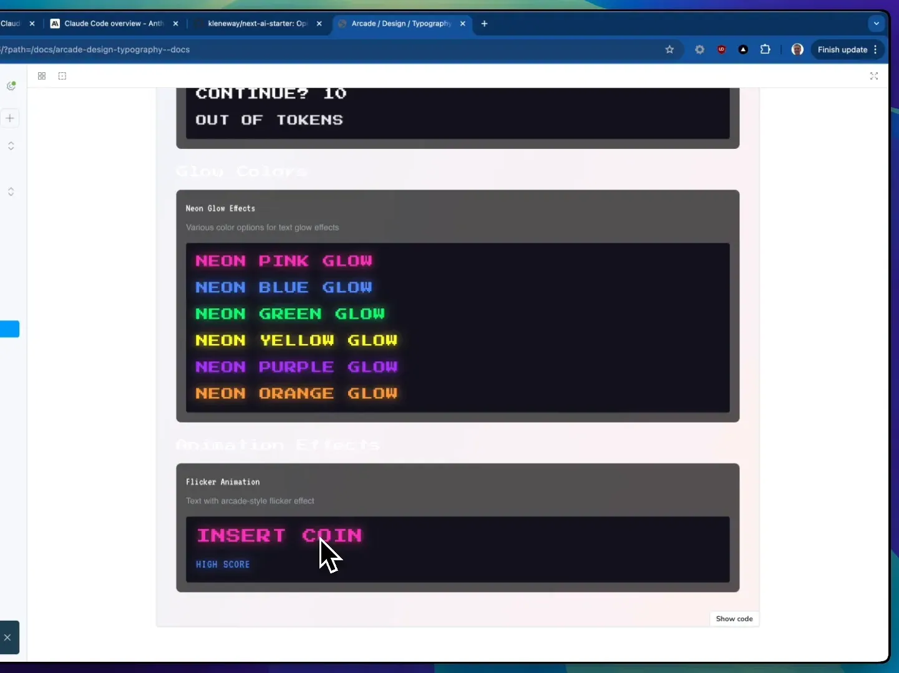Click the Flicker Animation card title
This screenshot has width=899, height=673.
point(223,482)
